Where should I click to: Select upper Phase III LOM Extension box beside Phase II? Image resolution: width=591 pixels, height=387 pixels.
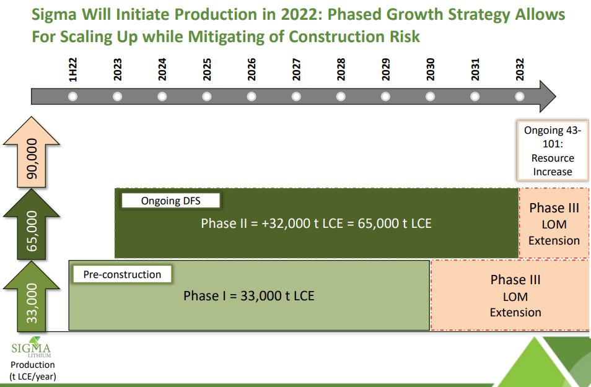coord(554,224)
